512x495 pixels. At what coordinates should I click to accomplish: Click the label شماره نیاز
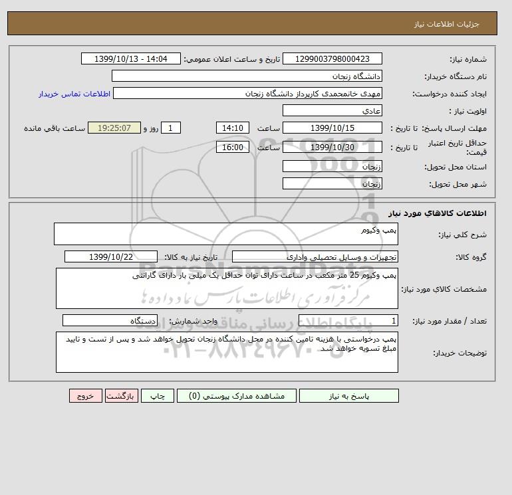point(468,59)
